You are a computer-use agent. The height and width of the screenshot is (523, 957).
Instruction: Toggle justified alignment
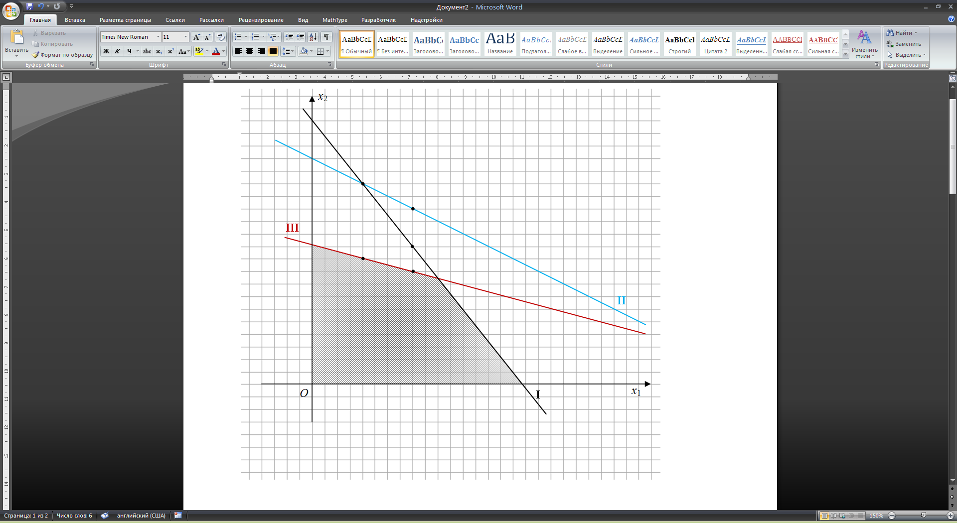click(273, 51)
